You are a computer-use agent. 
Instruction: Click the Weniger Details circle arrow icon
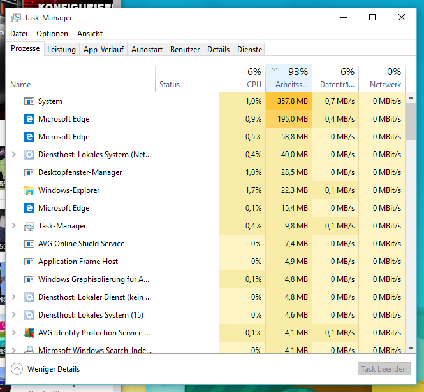click(x=17, y=369)
